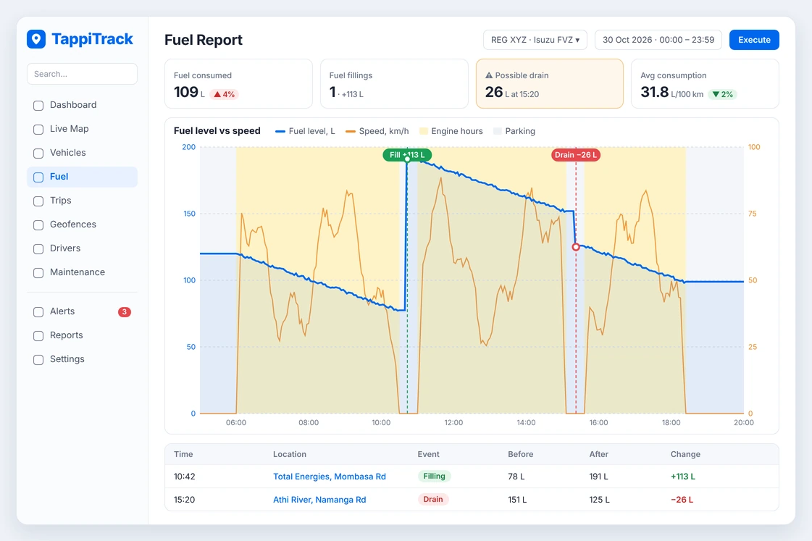The height and width of the screenshot is (541, 812).
Task: Click the −26 L change value
Action: [682, 500]
